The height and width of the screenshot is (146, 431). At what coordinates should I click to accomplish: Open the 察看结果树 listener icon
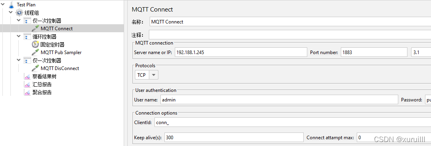tap(27, 76)
